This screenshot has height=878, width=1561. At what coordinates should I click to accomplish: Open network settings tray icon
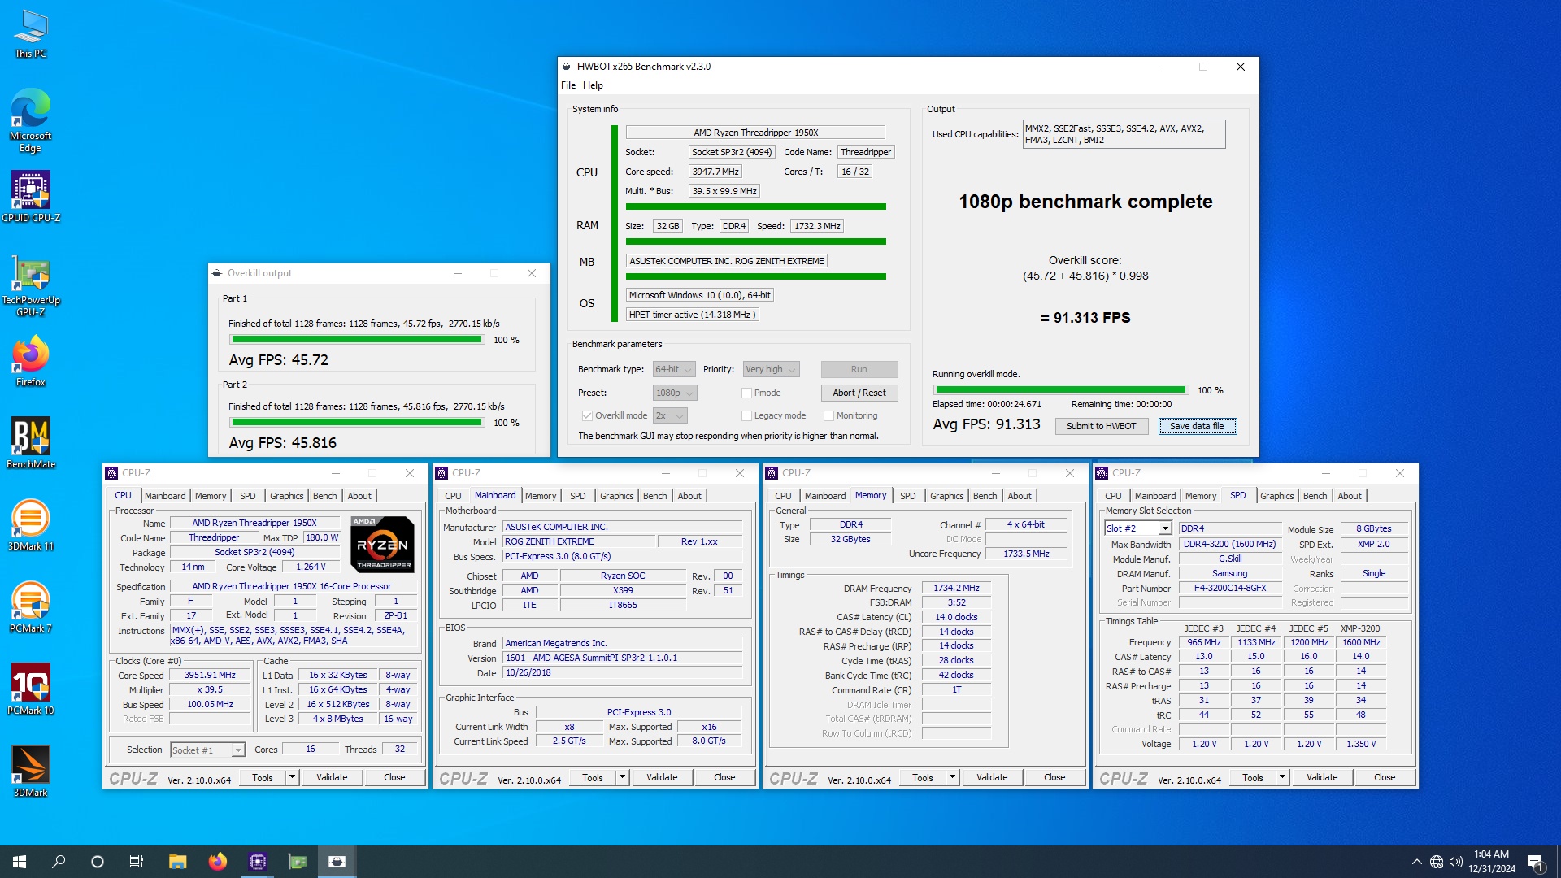[x=1437, y=862]
